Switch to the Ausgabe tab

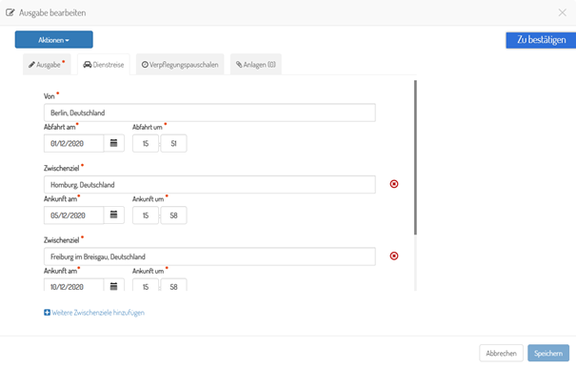click(47, 65)
